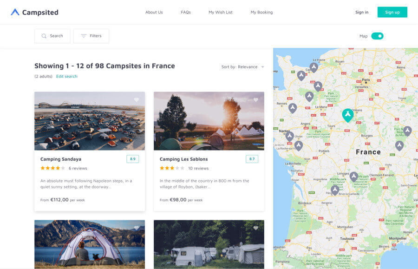This screenshot has width=418, height=269.
Task: Open the 10 reviews text
Action: click(x=198, y=169)
